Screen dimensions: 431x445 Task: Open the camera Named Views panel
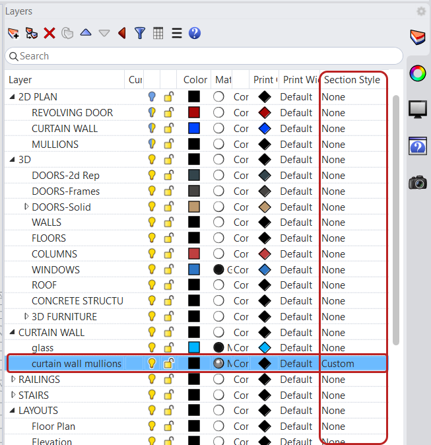(x=418, y=182)
